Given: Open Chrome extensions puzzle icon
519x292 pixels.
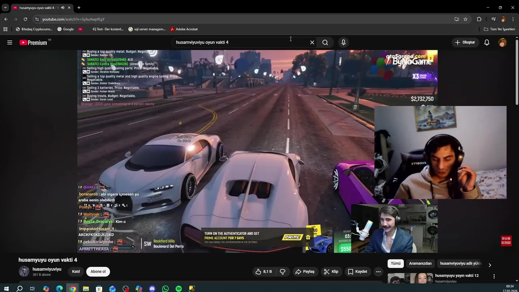Looking at the screenshot, I should point(479,19).
